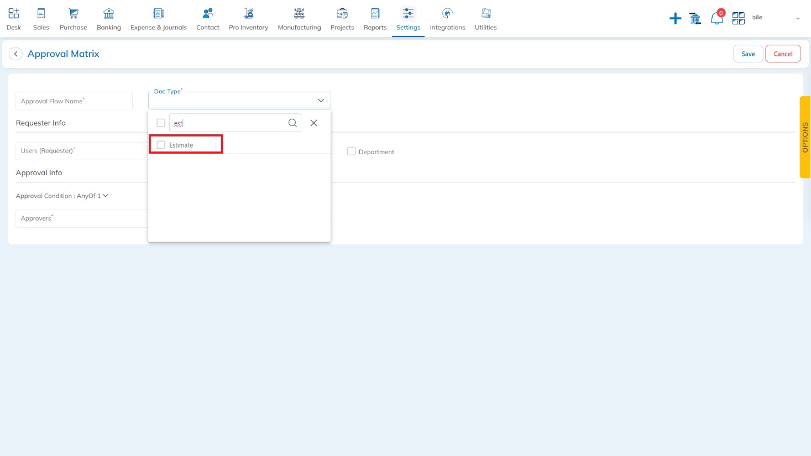The height and width of the screenshot is (456, 811).
Task: Open the Approvers selector field
Action: click(x=82, y=218)
